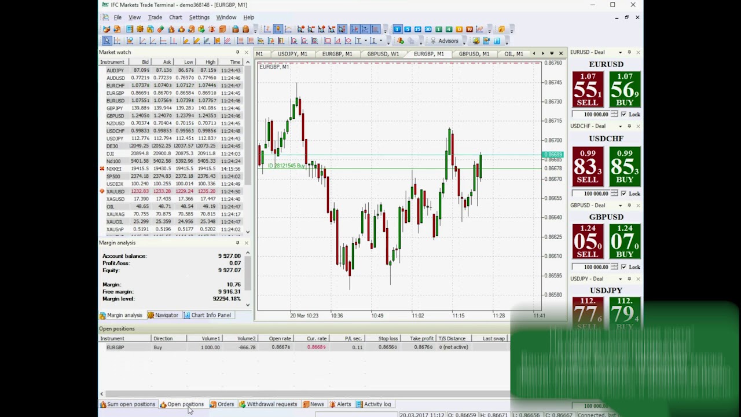The height and width of the screenshot is (417, 741).
Task: Toggle pin on GBPUSD Deal panel
Action: [x=629, y=205]
